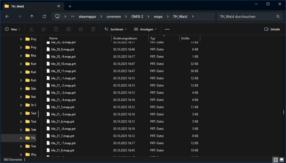Click the Delete trash can icon
The image size is (286, 163).
pos(93,29)
